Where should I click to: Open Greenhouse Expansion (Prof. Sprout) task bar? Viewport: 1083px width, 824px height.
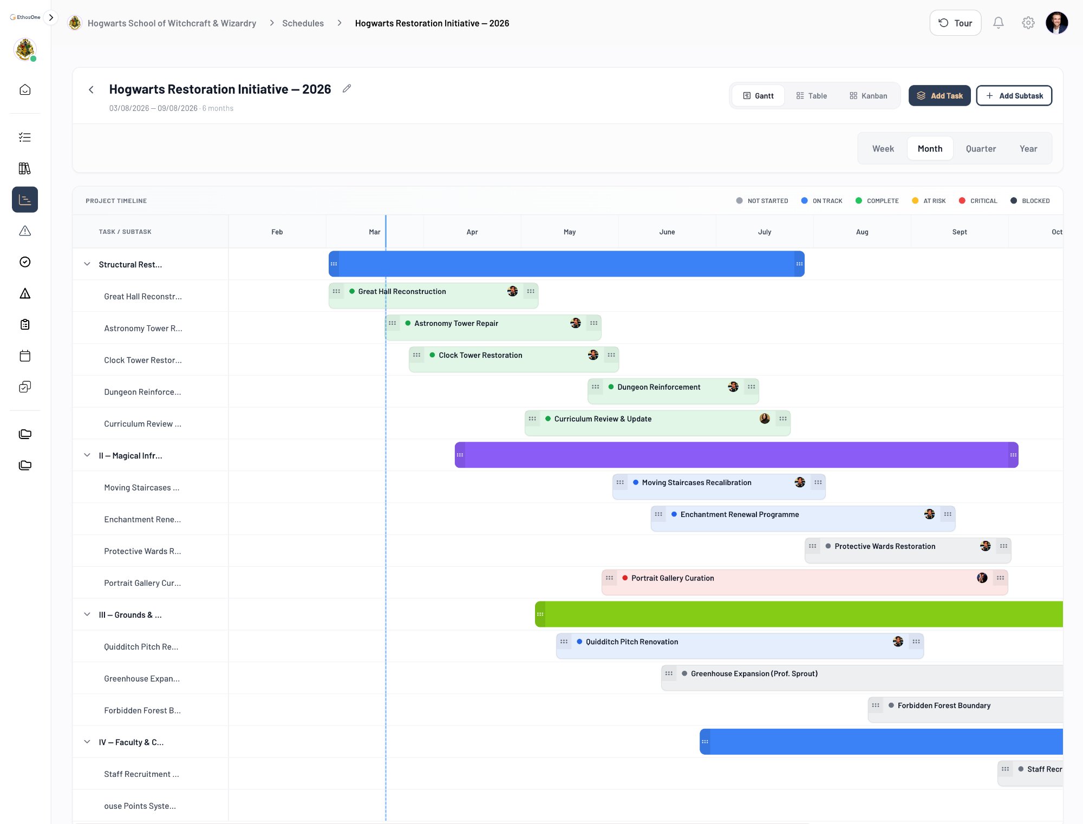862,677
